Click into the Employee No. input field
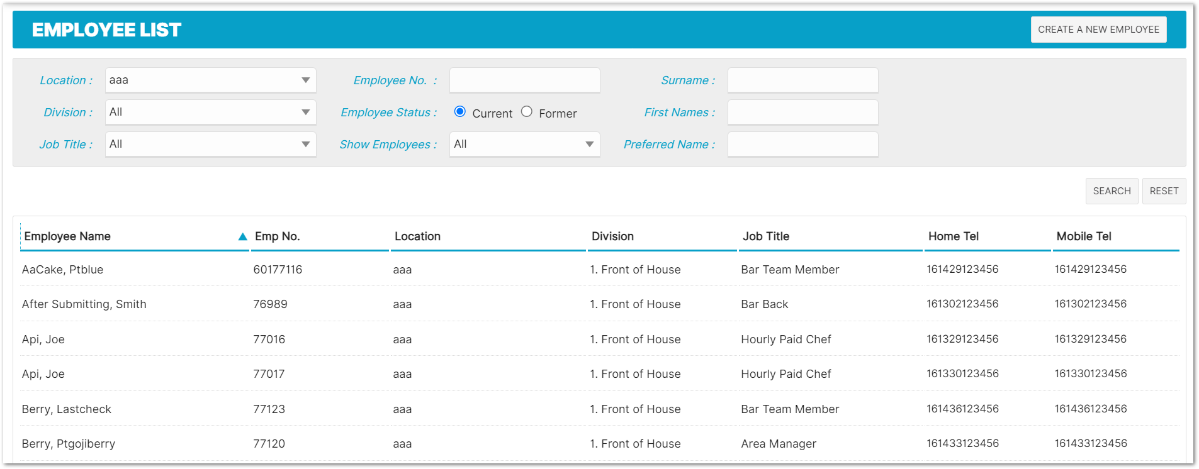Image resolution: width=1199 pixels, height=469 pixels. [x=524, y=80]
